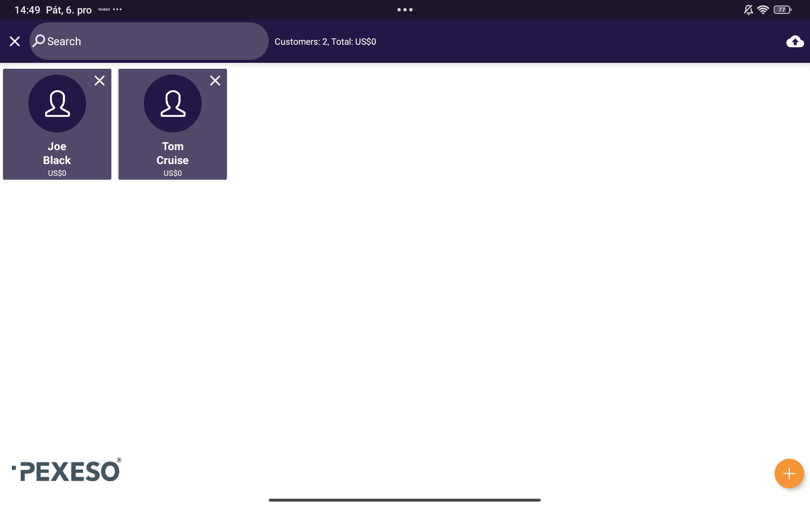
Task: Expand customers total summary header
Action: (x=325, y=41)
